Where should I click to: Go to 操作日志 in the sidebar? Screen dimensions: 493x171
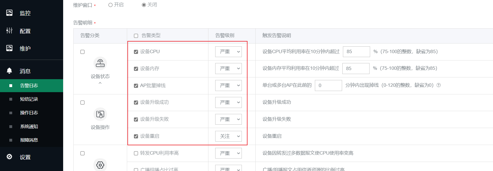[x=29, y=113]
